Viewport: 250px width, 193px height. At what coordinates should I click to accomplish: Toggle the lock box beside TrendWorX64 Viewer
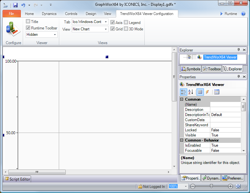[x=194, y=57]
